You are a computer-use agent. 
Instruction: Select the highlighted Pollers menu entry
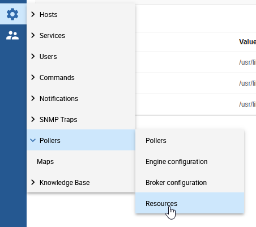81,140
